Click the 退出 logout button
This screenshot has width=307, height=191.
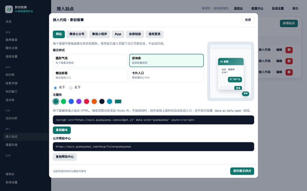click(295, 8)
